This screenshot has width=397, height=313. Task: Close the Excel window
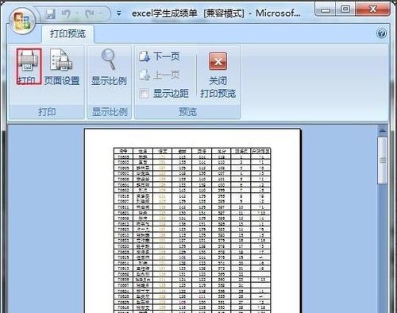372,10
